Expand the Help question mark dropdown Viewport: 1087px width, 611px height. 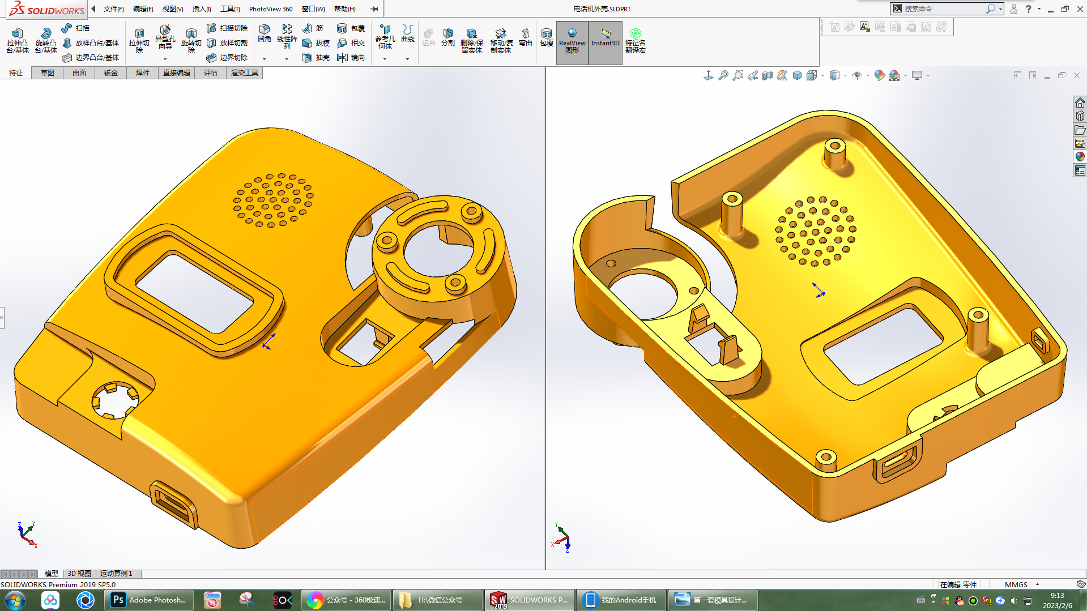click(x=1039, y=9)
